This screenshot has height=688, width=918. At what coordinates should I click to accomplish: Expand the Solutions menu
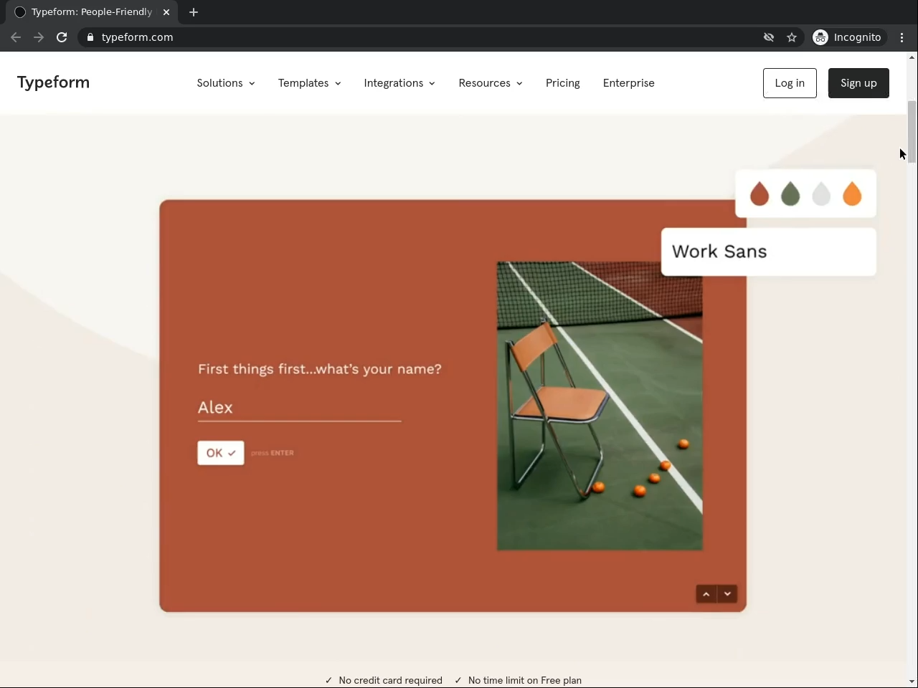click(x=226, y=83)
